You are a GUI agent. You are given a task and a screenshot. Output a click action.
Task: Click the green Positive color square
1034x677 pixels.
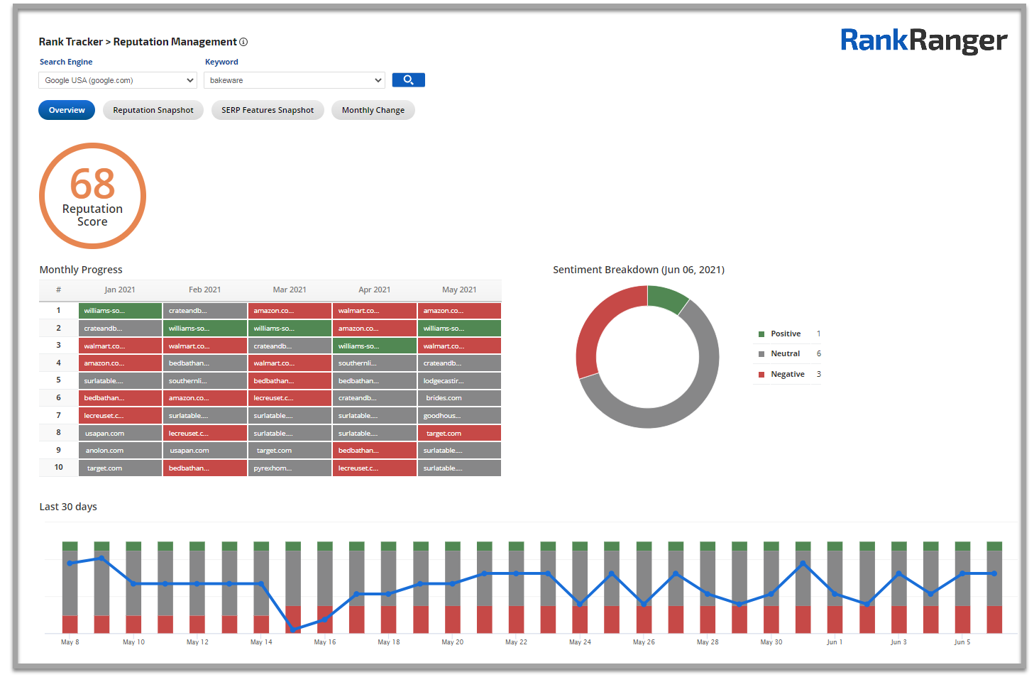[761, 334]
